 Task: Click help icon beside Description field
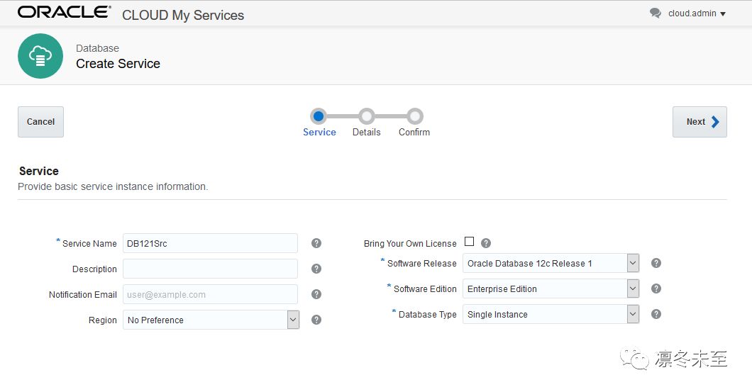(316, 269)
